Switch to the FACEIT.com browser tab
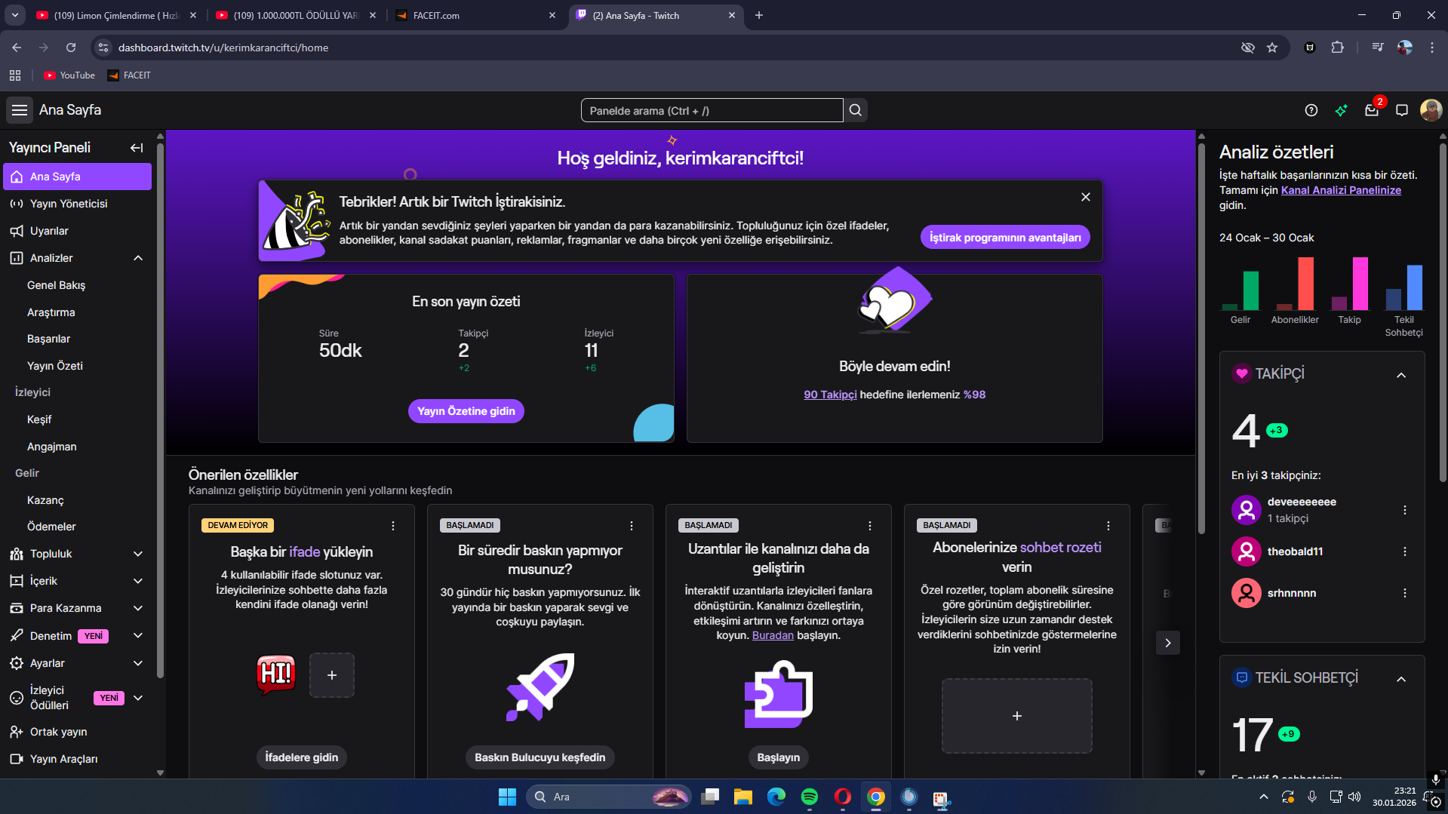The height and width of the screenshot is (814, 1448). pos(477,15)
